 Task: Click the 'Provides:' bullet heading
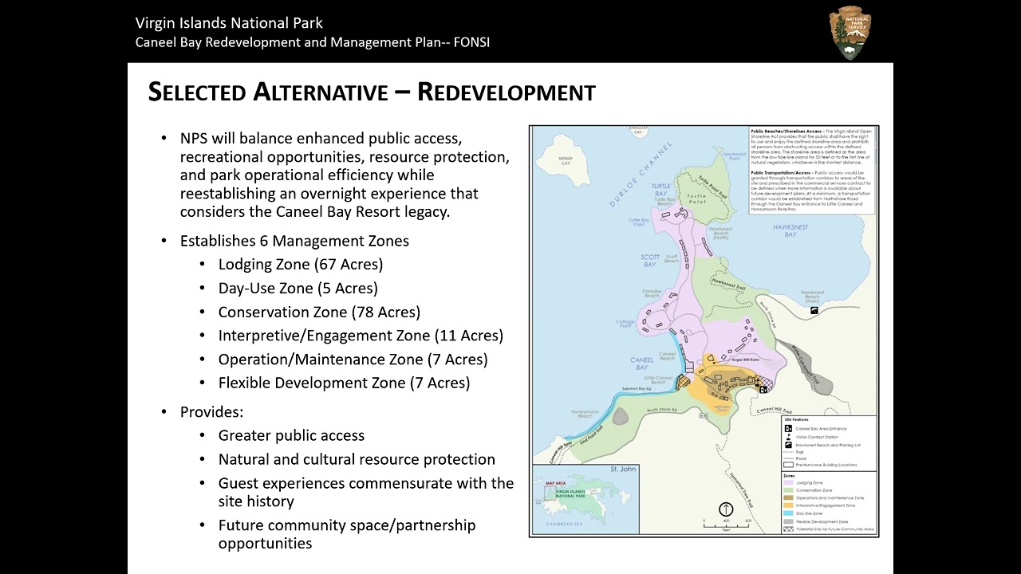click(211, 412)
